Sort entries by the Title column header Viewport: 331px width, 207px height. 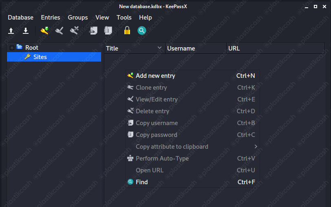[135, 48]
